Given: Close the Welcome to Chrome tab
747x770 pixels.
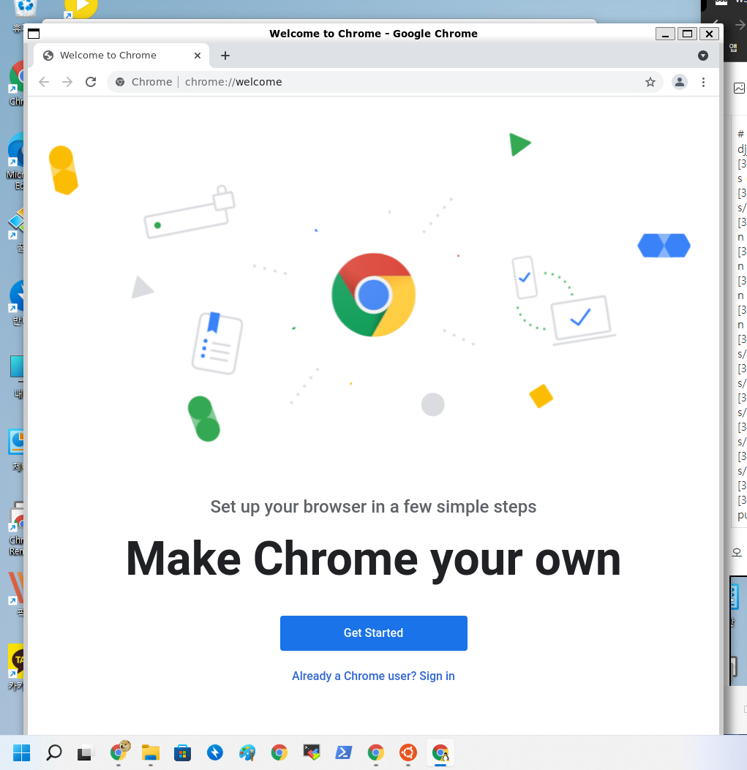Looking at the screenshot, I should [198, 56].
